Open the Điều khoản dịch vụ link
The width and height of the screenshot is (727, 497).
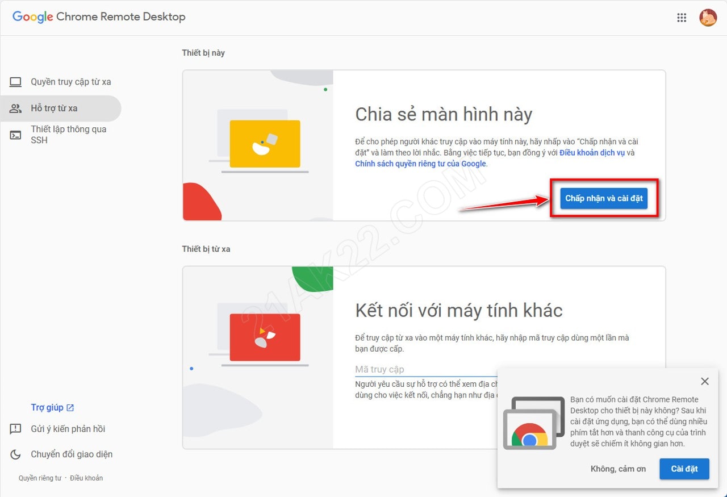point(592,153)
